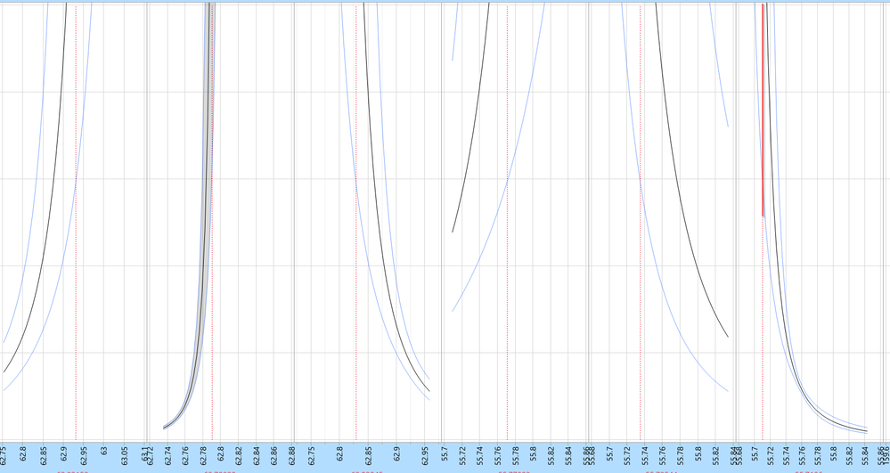Click red dotted marker near 62.83 in third panel
Screen dimensions: 890x473
coord(355,224)
